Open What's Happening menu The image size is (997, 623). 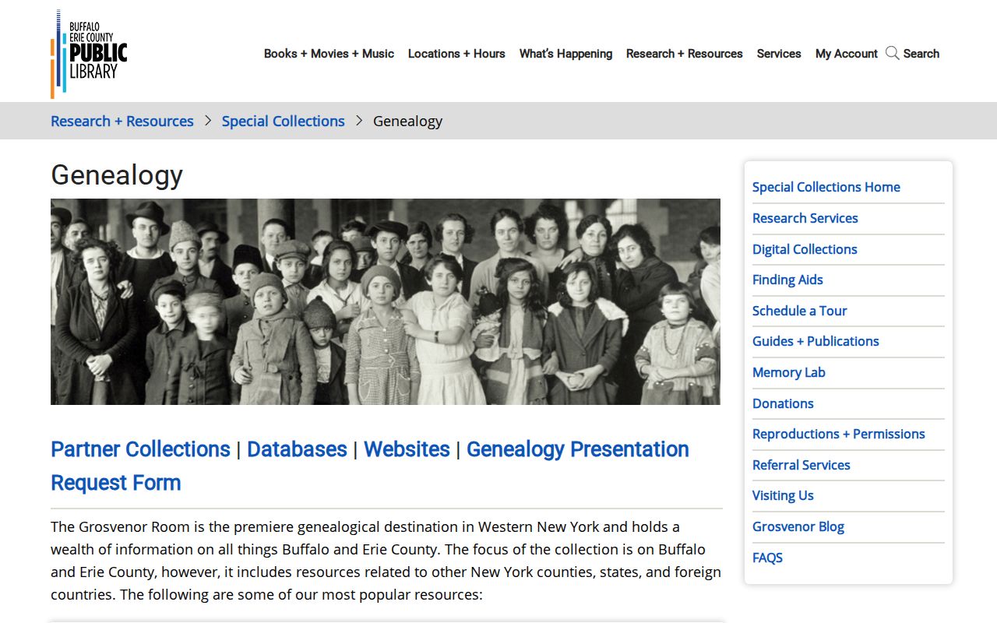[x=565, y=54]
